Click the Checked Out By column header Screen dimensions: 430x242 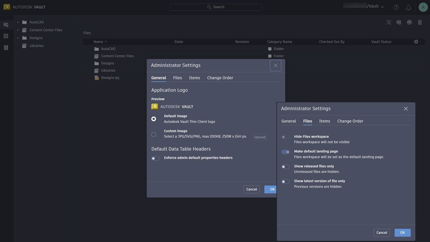[332, 42]
